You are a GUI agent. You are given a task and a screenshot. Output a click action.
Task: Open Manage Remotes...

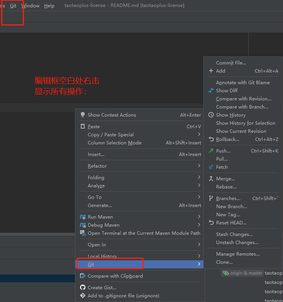coord(238,254)
